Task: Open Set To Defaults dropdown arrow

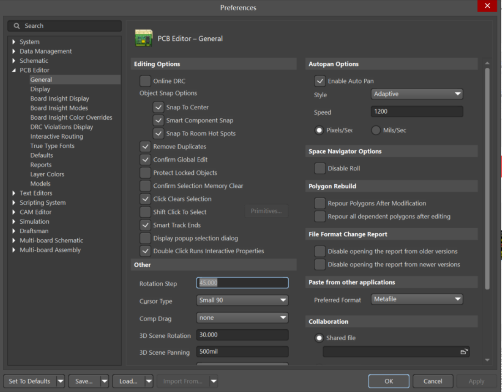Action: coord(60,382)
